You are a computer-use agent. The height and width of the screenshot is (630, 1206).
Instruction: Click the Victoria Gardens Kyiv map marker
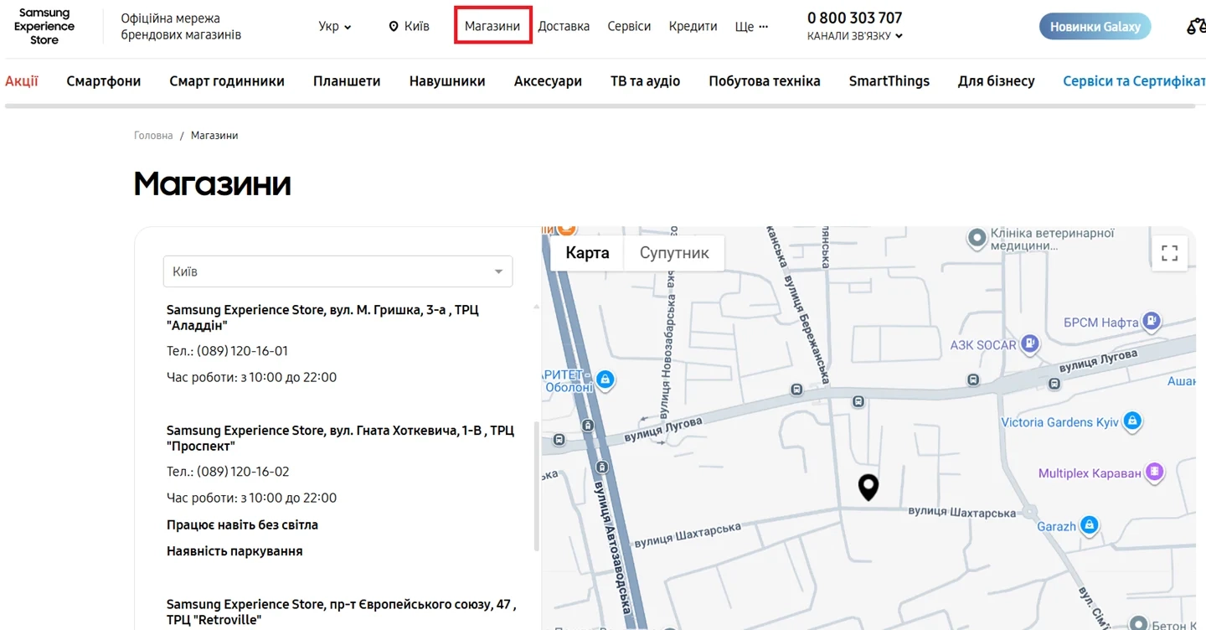point(1132,421)
